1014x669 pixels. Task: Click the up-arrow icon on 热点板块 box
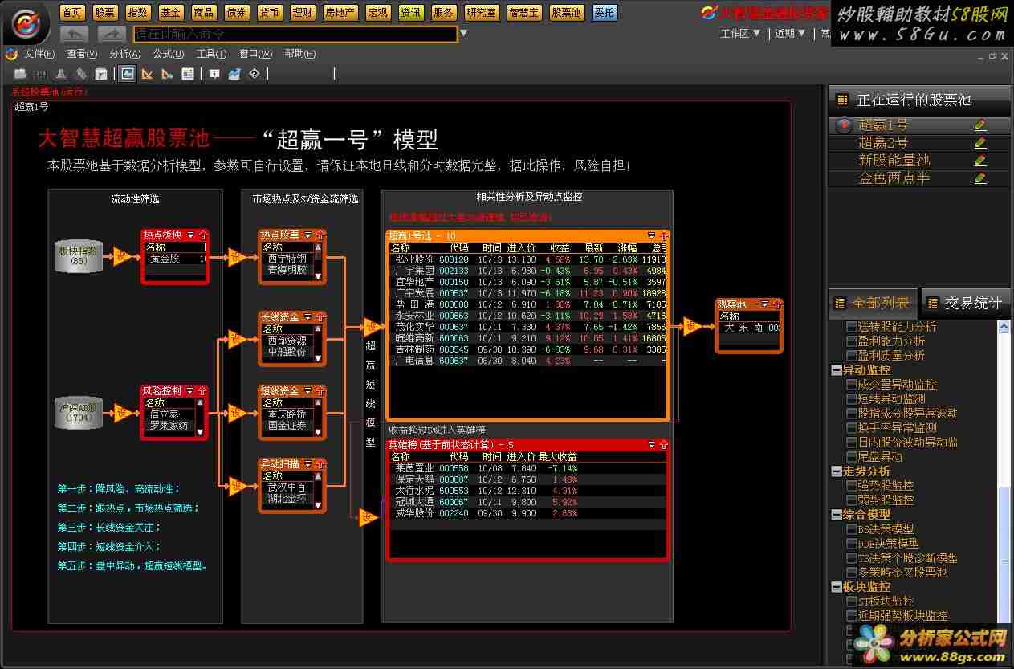coord(203,235)
